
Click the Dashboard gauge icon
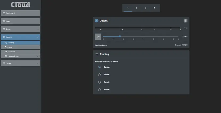[x=4, y=13]
